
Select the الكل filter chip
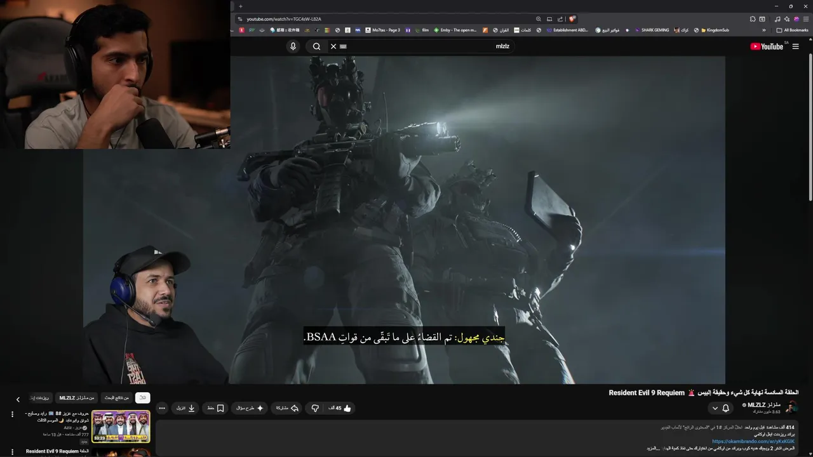pos(143,398)
